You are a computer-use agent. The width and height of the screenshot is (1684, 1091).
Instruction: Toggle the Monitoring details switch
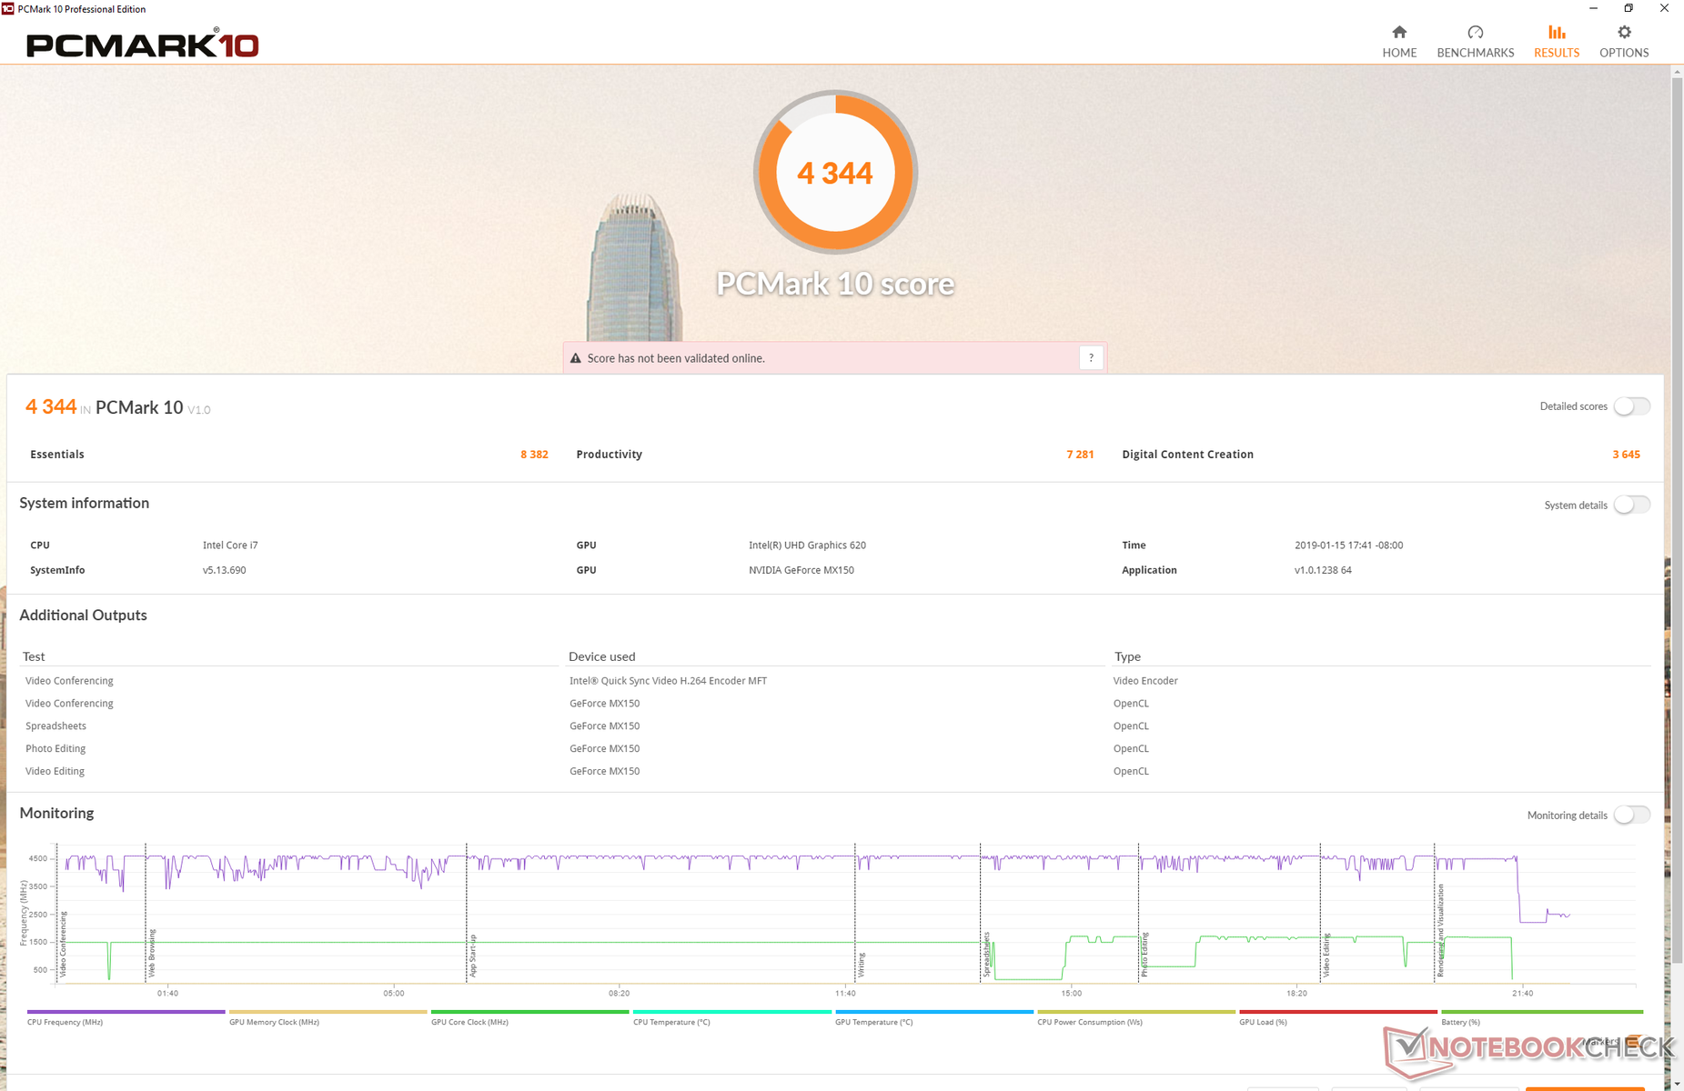[x=1632, y=815]
